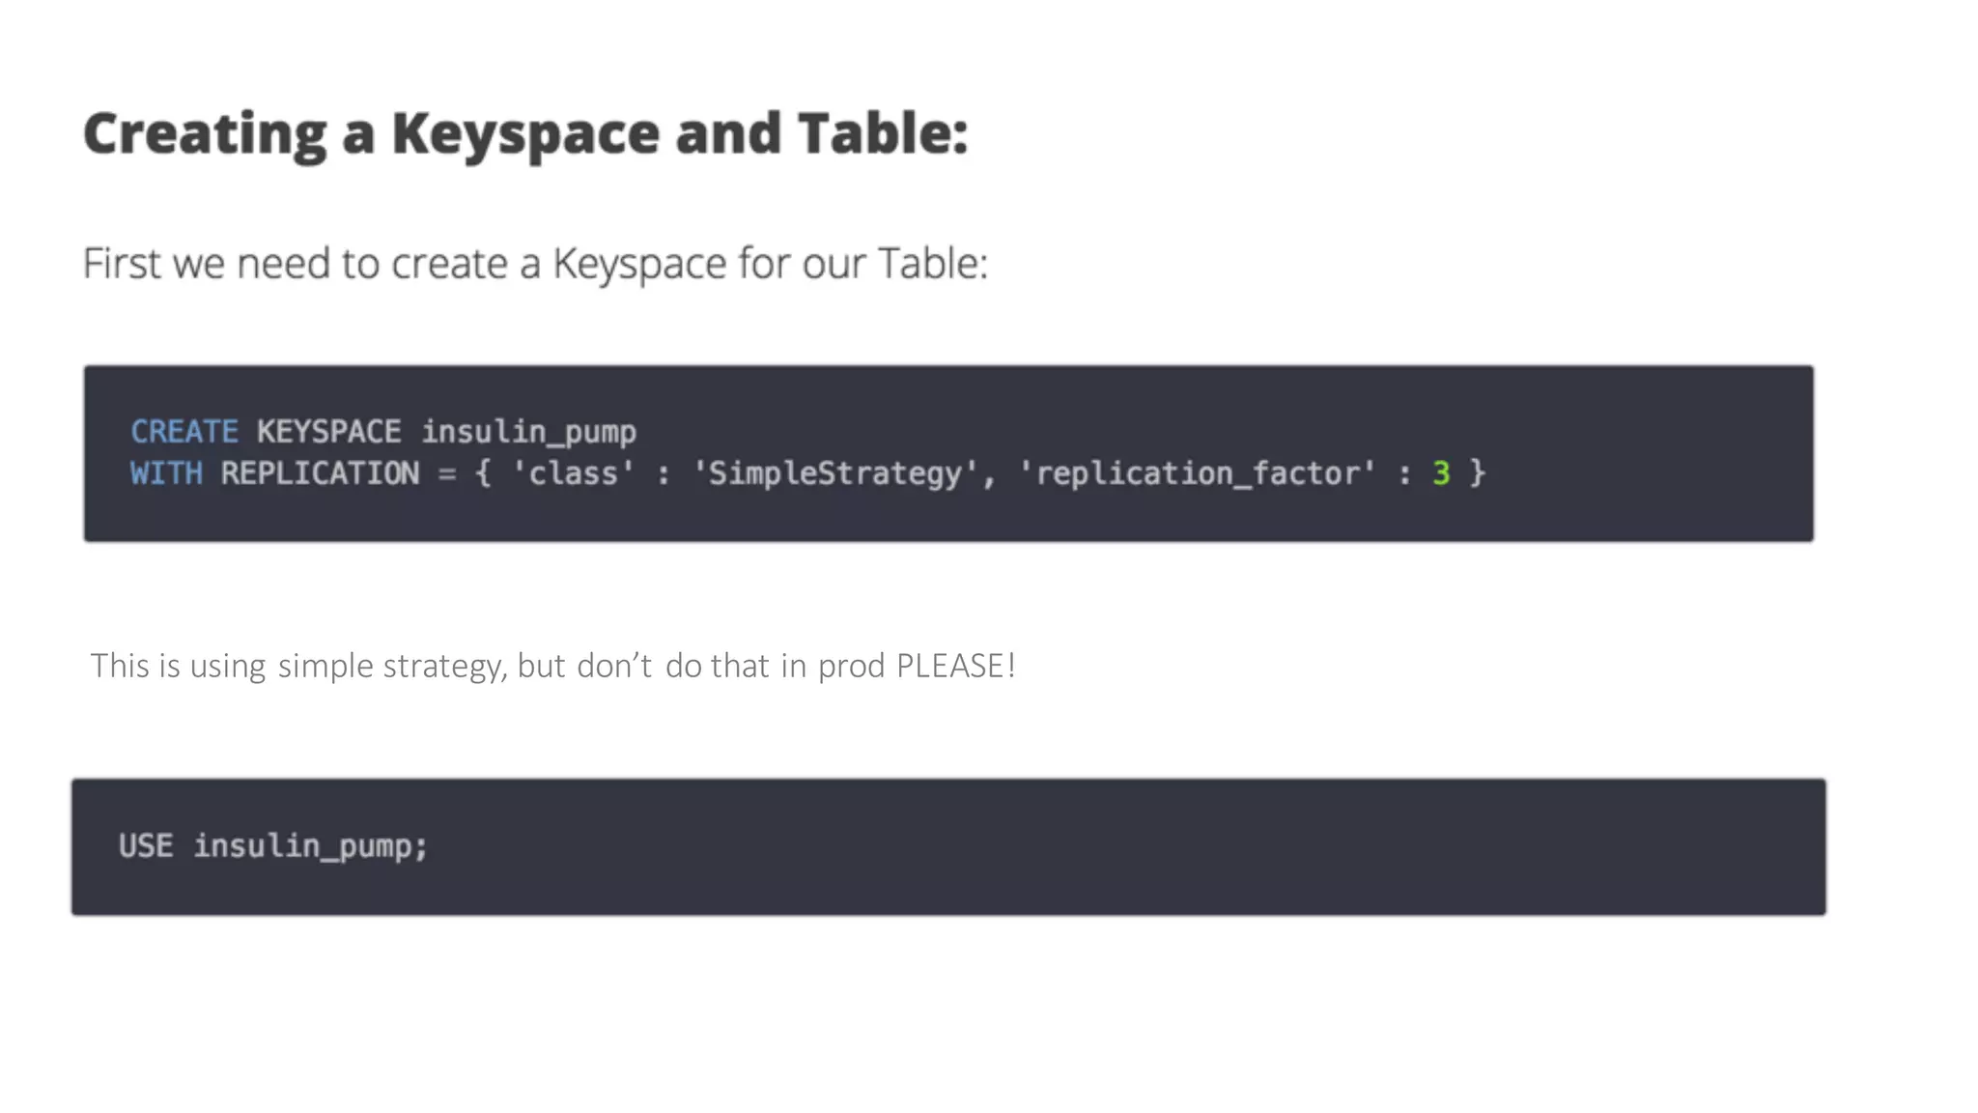Click the WITH keyword in the code
Viewport: 1978px width, 1113px height.
coord(166,473)
